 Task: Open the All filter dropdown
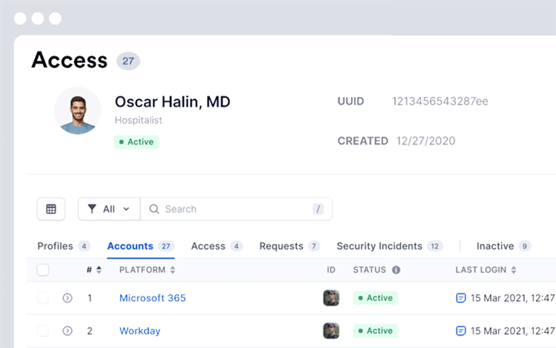click(109, 209)
